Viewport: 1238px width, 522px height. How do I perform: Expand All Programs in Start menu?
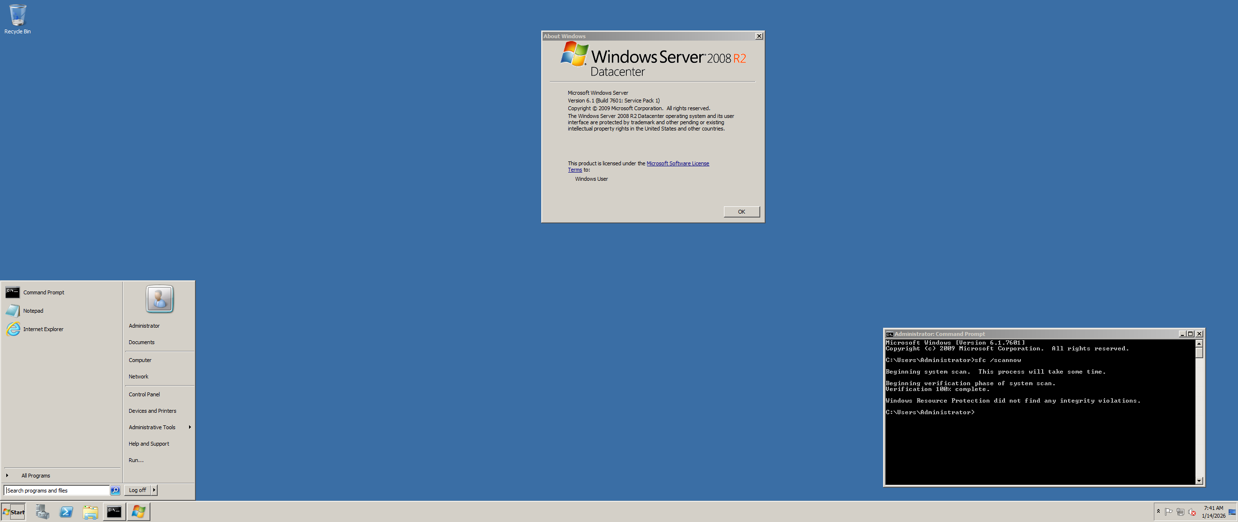(x=35, y=476)
